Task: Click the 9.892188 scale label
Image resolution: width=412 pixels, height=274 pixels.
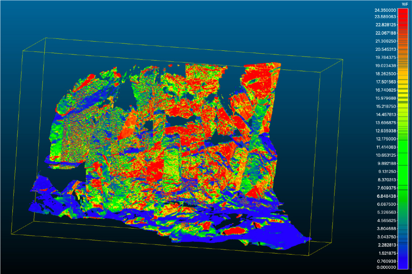Action: coord(386,163)
